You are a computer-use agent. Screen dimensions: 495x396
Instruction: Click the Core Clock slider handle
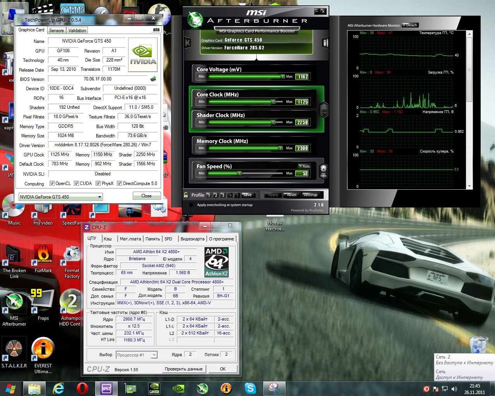(x=273, y=101)
